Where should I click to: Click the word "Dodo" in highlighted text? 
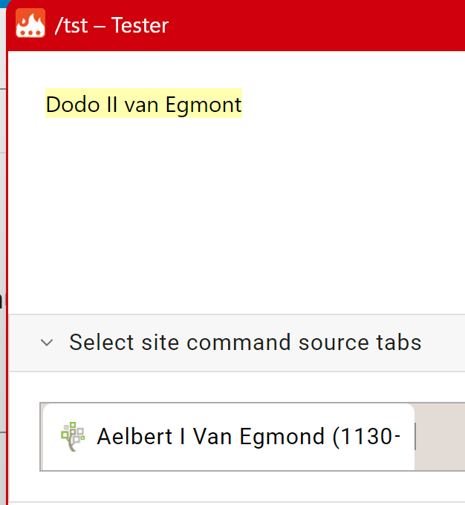coord(73,105)
